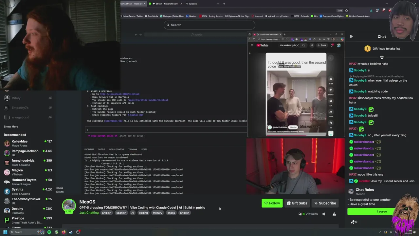The image size is (419, 236).
Task: Open Just Chatting category link
Action: point(89,213)
